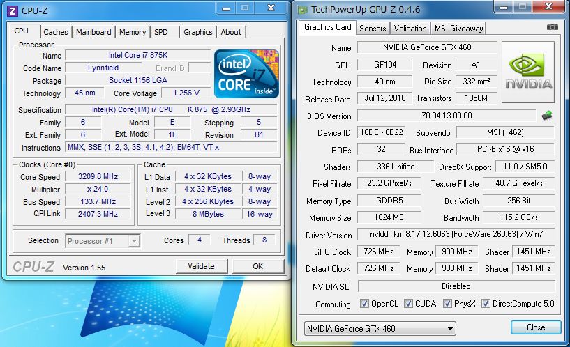Click the Validate button in CPU-Z

202,266
